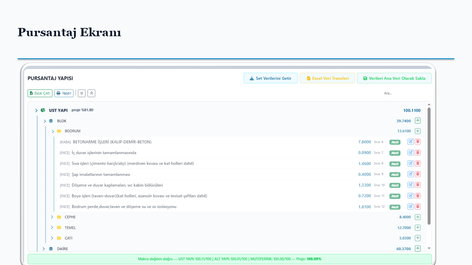
Task: Toggle Aktif badge on BETONARME İŞLERİ row
Action: pos(395,142)
